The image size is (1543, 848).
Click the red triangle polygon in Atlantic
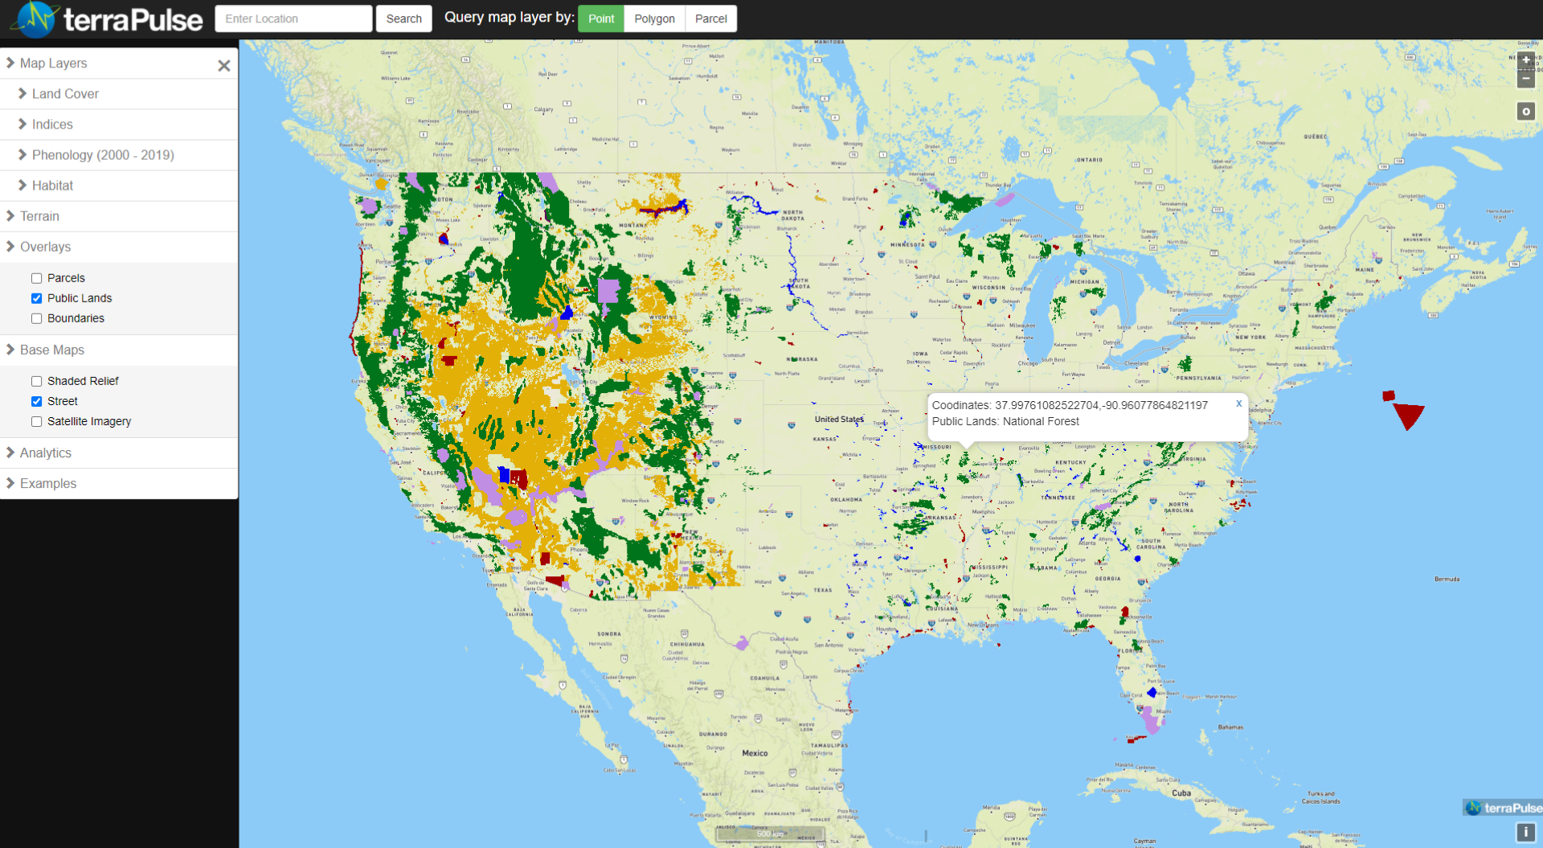1408,416
